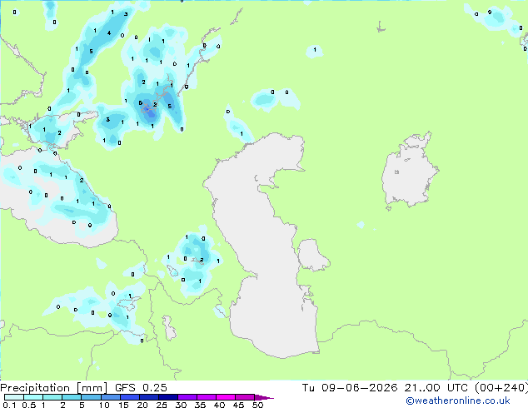The height and width of the screenshot is (408, 528).
Task: Click the 30–35 mm purple legend swatch
Action: pos(187,397)
